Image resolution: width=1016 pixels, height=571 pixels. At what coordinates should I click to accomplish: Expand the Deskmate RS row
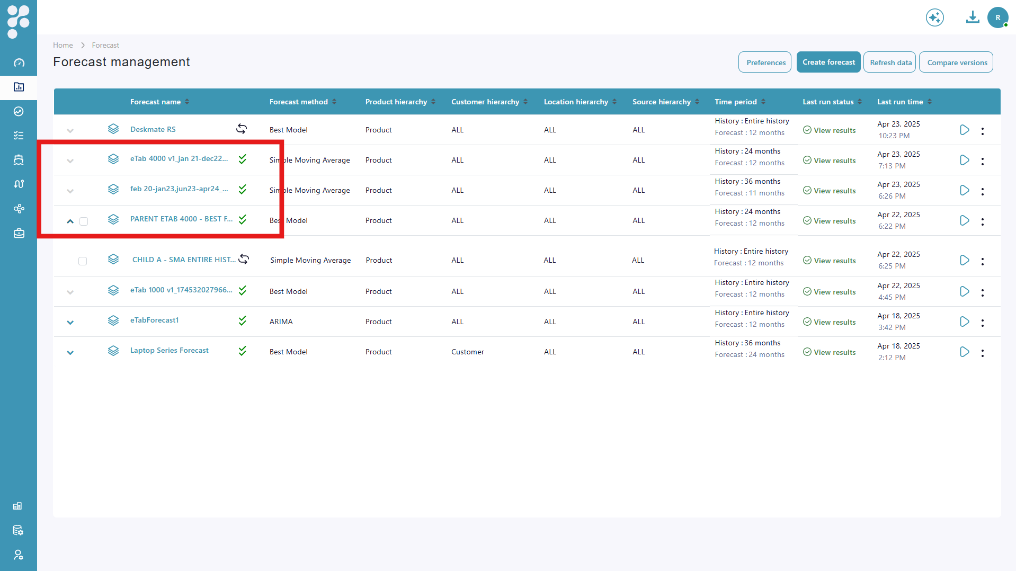click(x=70, y=130)
